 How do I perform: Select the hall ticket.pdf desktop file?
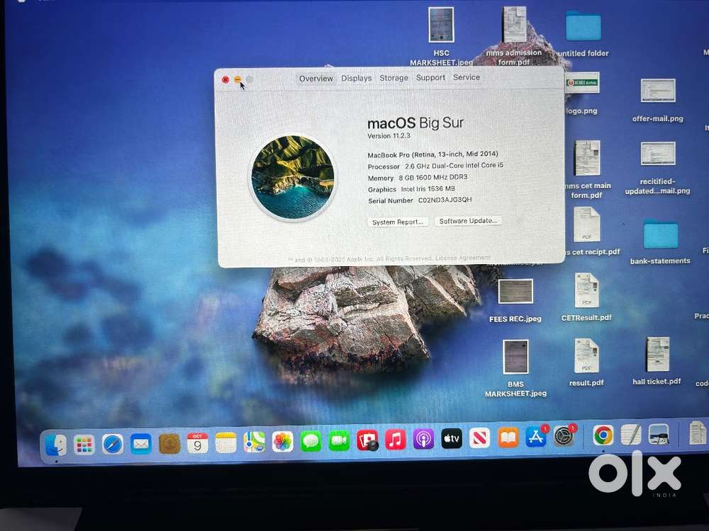point(657,354)
